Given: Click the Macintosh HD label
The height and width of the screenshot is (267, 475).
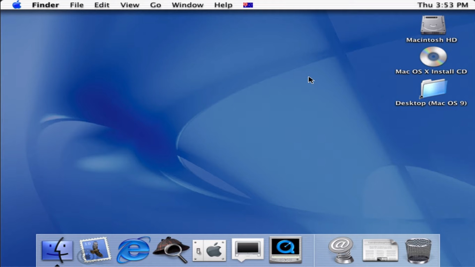Looking at the screenshot, I should tap(431, 40).
